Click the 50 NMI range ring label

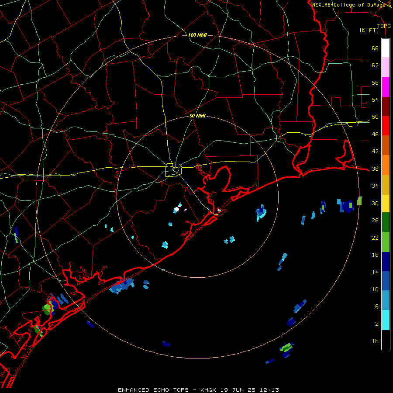point(197,116)
